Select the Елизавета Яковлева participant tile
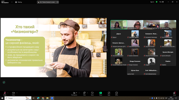Image resolution: width=179 pixels, height=100 pixels. click(x=151, y=34)
